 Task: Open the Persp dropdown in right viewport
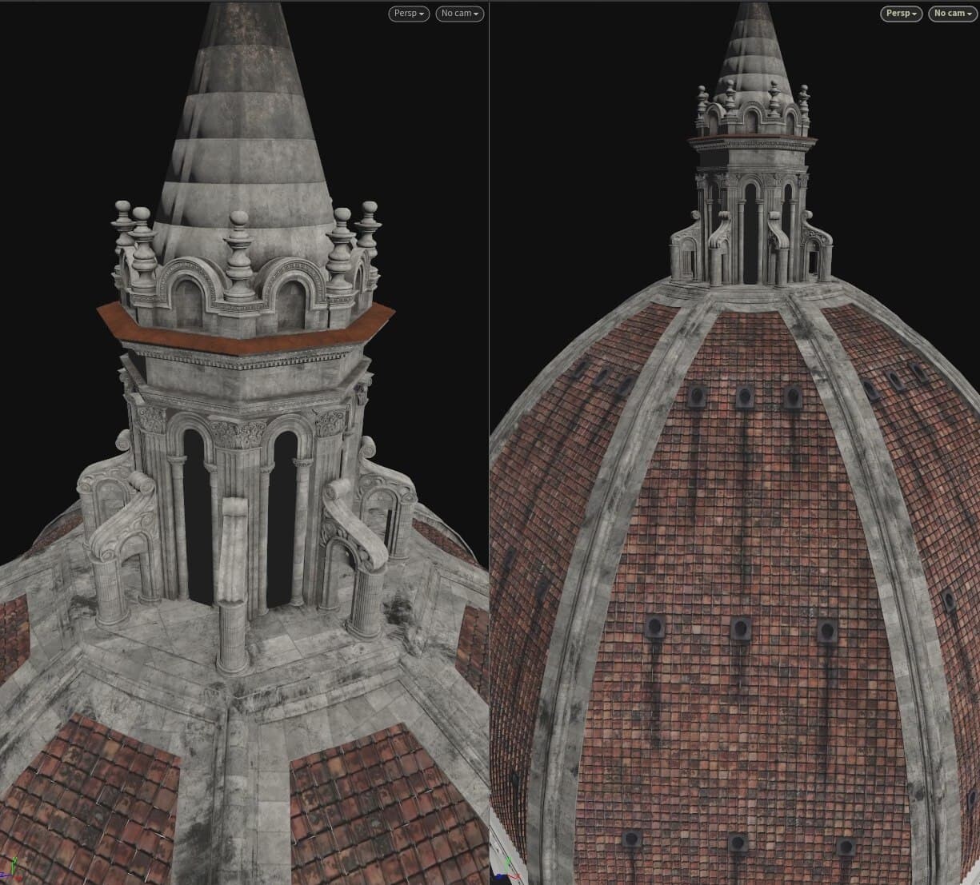902,14
